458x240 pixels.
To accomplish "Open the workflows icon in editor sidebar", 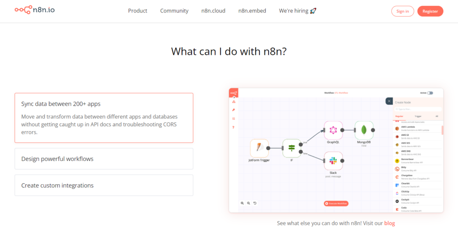I will click(233, 102).
